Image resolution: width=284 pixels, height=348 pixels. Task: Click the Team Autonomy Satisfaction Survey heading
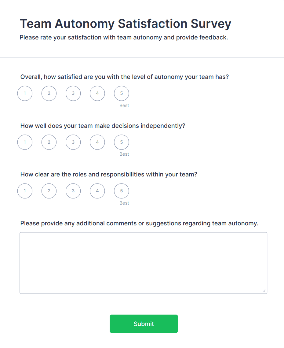pyautogui.click(x=126, y=24)
